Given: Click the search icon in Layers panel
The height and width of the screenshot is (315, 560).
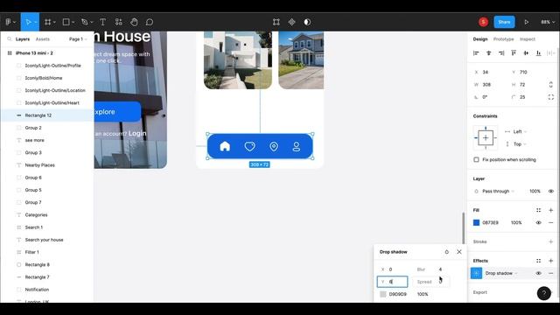Looking at the screenshot, I should [x=10, y=38].
